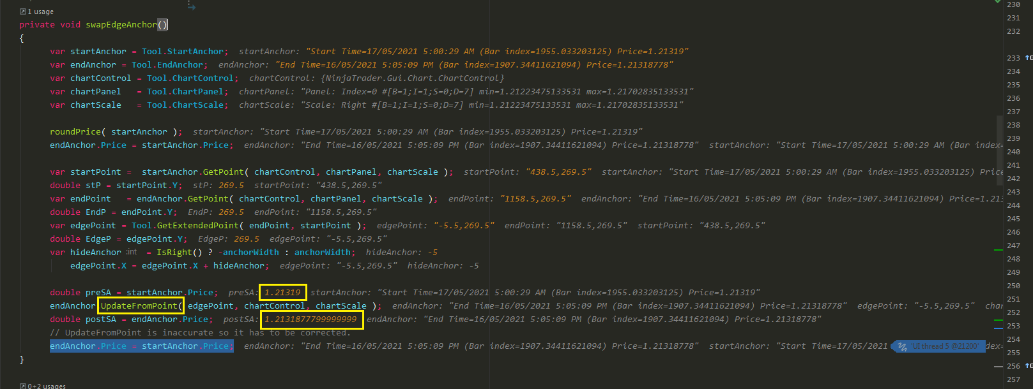
Task: Click the inline hint 'EdgeP: 269.5'
Action: pyautogui.click(x=229, y=239)
